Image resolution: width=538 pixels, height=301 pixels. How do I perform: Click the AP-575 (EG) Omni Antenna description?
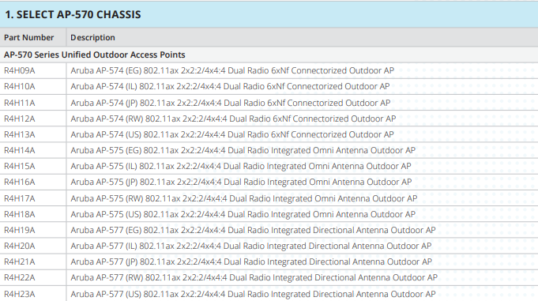pos(243,150)
